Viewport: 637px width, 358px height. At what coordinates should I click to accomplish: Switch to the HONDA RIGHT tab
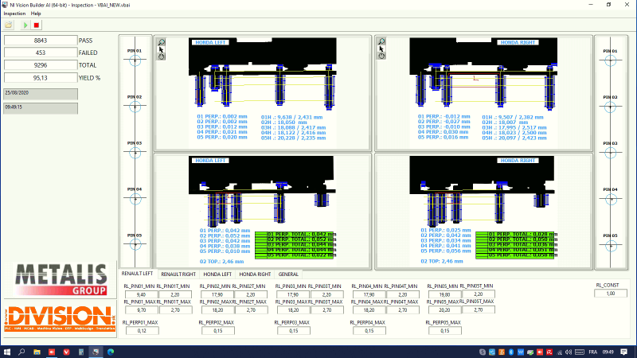255,274
